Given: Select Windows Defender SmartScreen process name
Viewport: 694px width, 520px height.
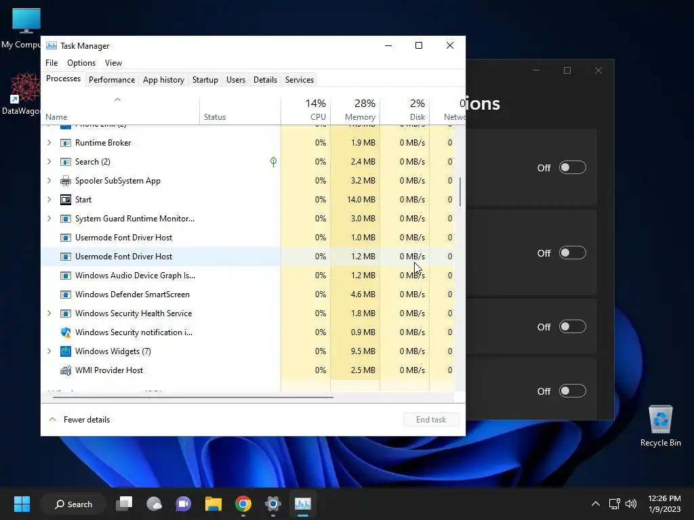Looking at the screenshot, I should [x=132, y=295].
